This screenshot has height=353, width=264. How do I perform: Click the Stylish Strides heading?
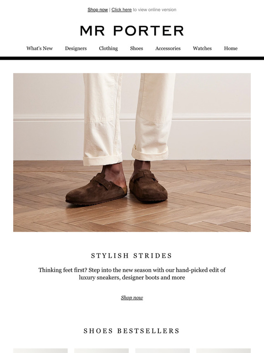(x=132, y=256)
